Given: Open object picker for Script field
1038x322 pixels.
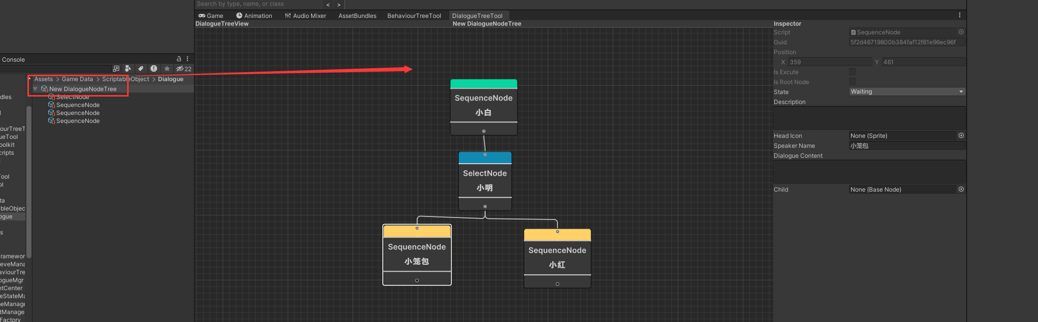Looking at the screenshot, I should pyautogui.click(x=961, y=32).
